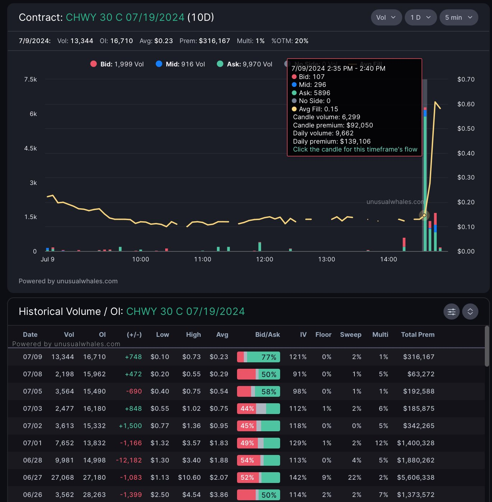The image size is (492, 502).
Task: Click the Avg Fill marker on highlighted candle
Action: [424, 215]
